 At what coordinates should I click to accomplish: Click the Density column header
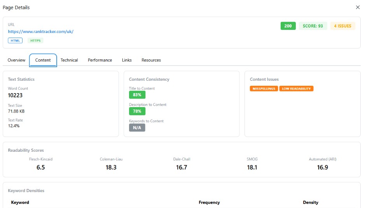pyautogui.click(x=311, y=202)
